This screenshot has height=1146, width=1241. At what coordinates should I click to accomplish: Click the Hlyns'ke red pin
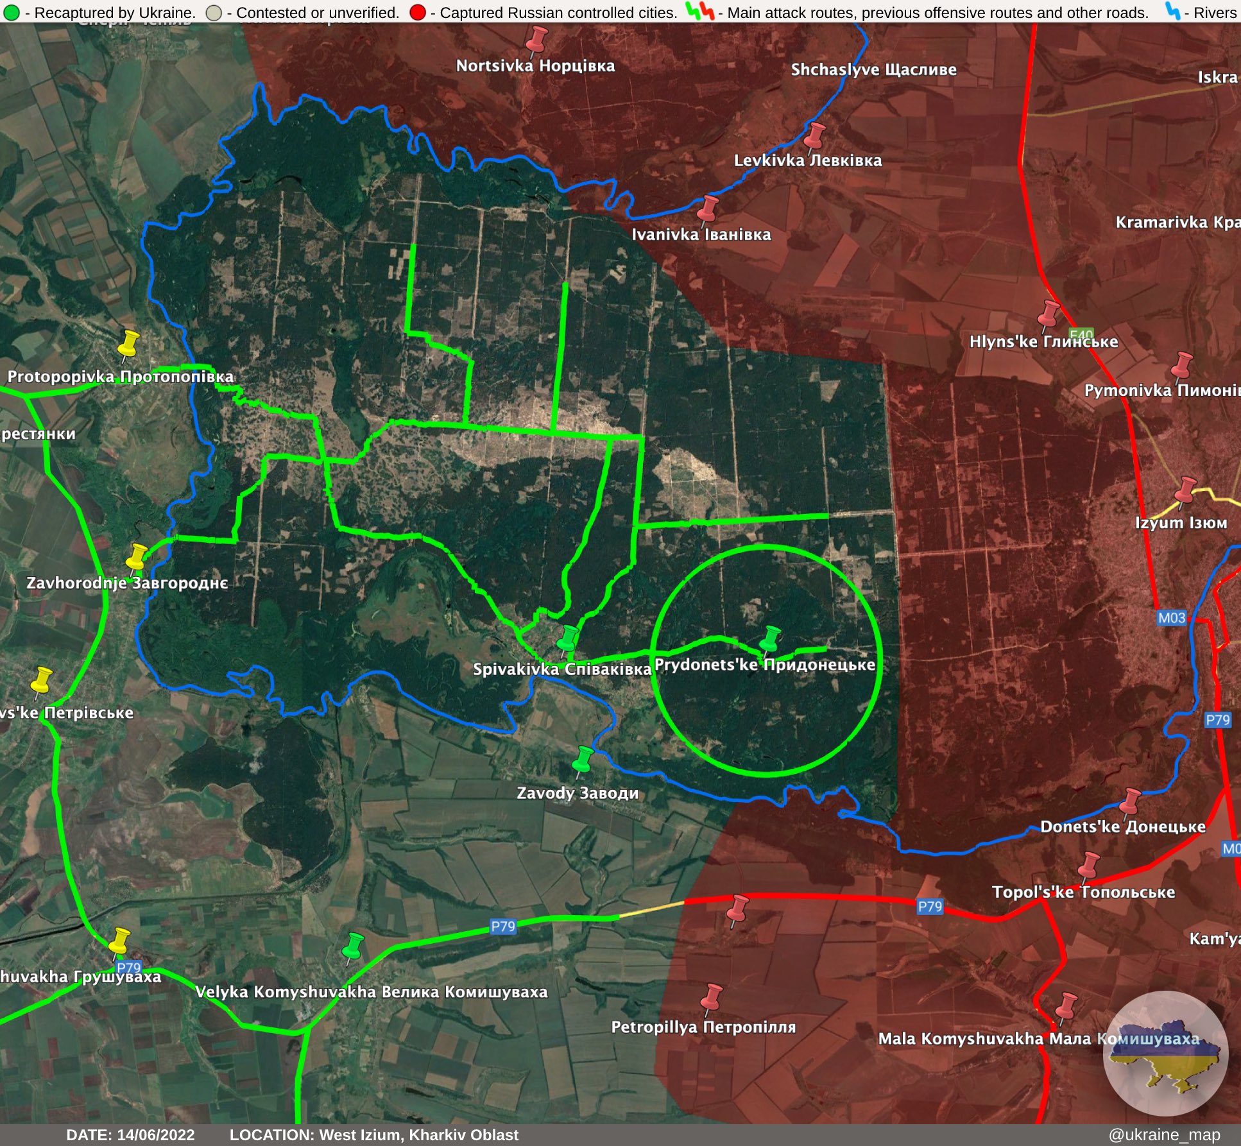pyautogui.click(x=1048, y=313)
